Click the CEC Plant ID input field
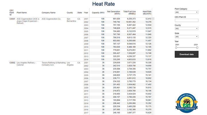The image size is (207, 115). [x=186, y=20]
